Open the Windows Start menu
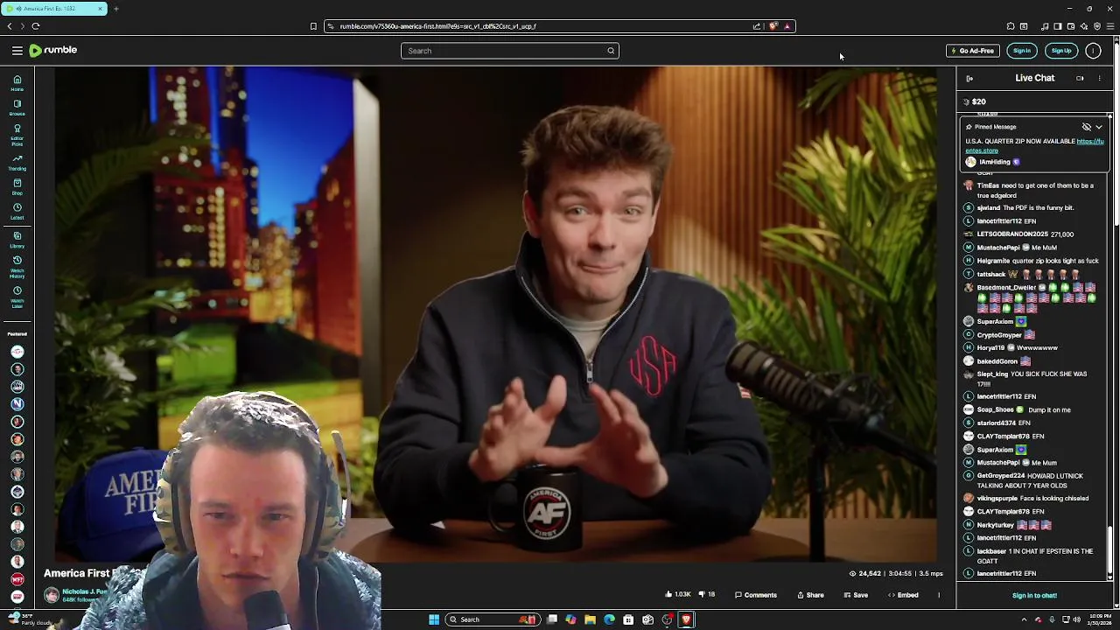This screenshot has height=630, width=1120. pyautogui.click(x=434, y=619)
